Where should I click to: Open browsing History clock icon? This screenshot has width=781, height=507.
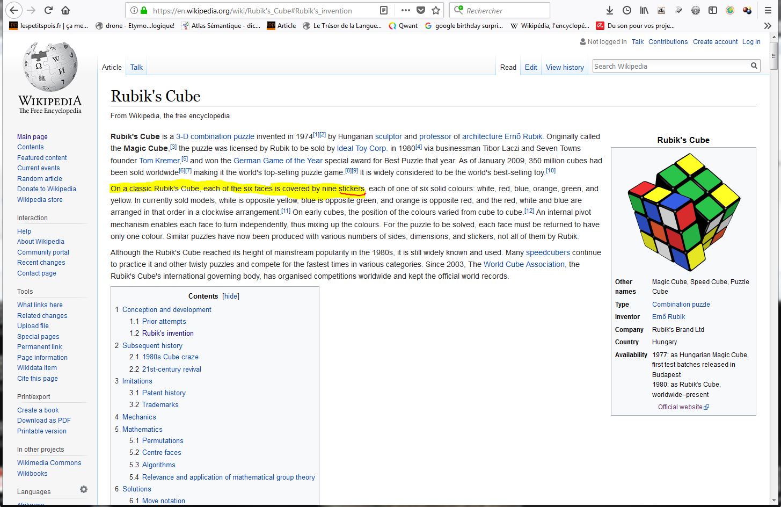[627, 10]
